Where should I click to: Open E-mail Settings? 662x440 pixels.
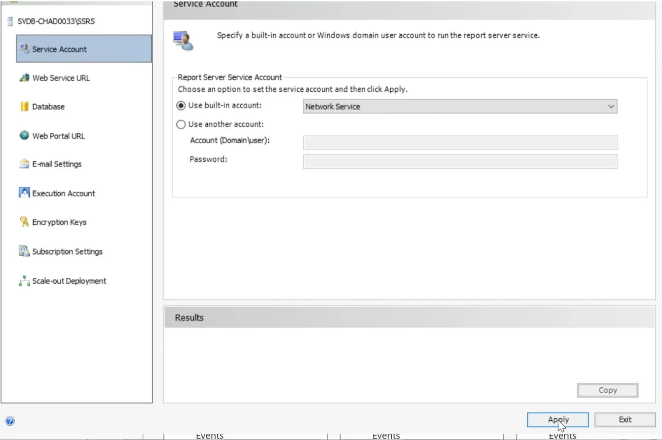56,164
